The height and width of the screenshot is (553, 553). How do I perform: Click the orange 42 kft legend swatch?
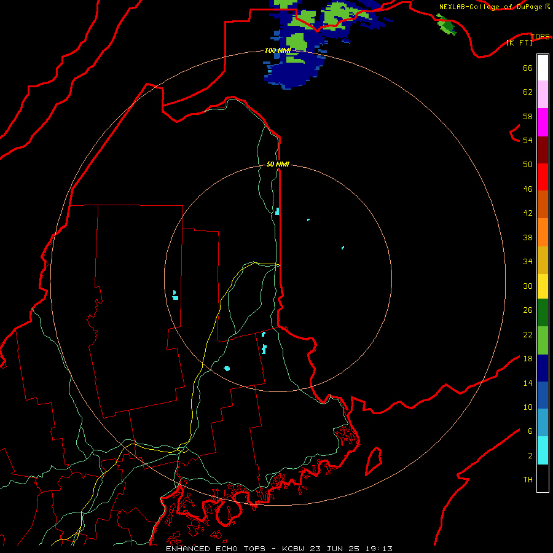point(543,232)
